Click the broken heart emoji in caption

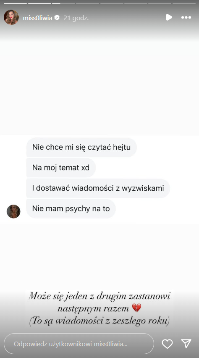137,308
